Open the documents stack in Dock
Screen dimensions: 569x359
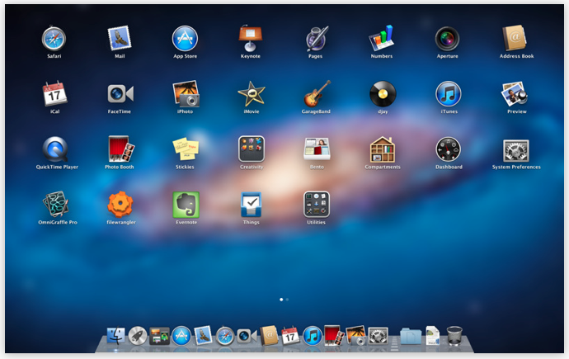[x=433, y=335]
